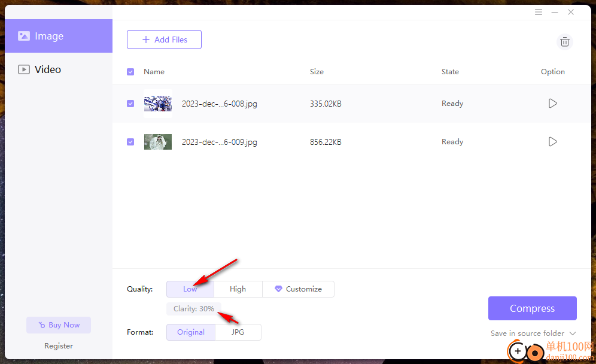
Task: Select Original format option
Action: (x=191, y=332)
